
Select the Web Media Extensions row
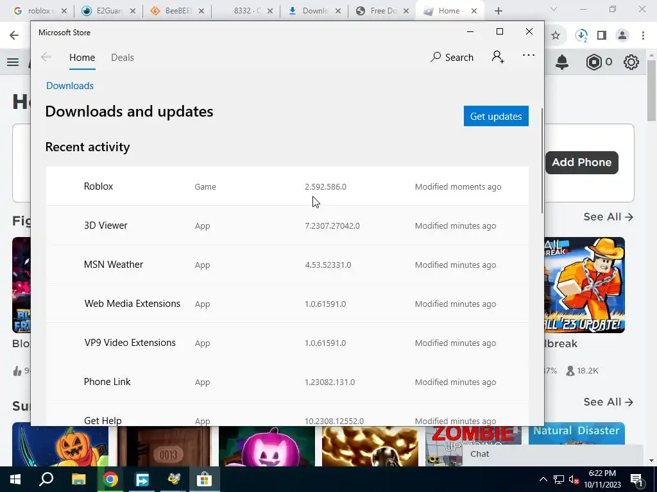(287, 304)
